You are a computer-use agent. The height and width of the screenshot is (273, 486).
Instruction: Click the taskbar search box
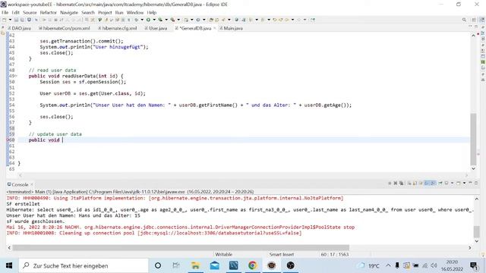(84, 265)
